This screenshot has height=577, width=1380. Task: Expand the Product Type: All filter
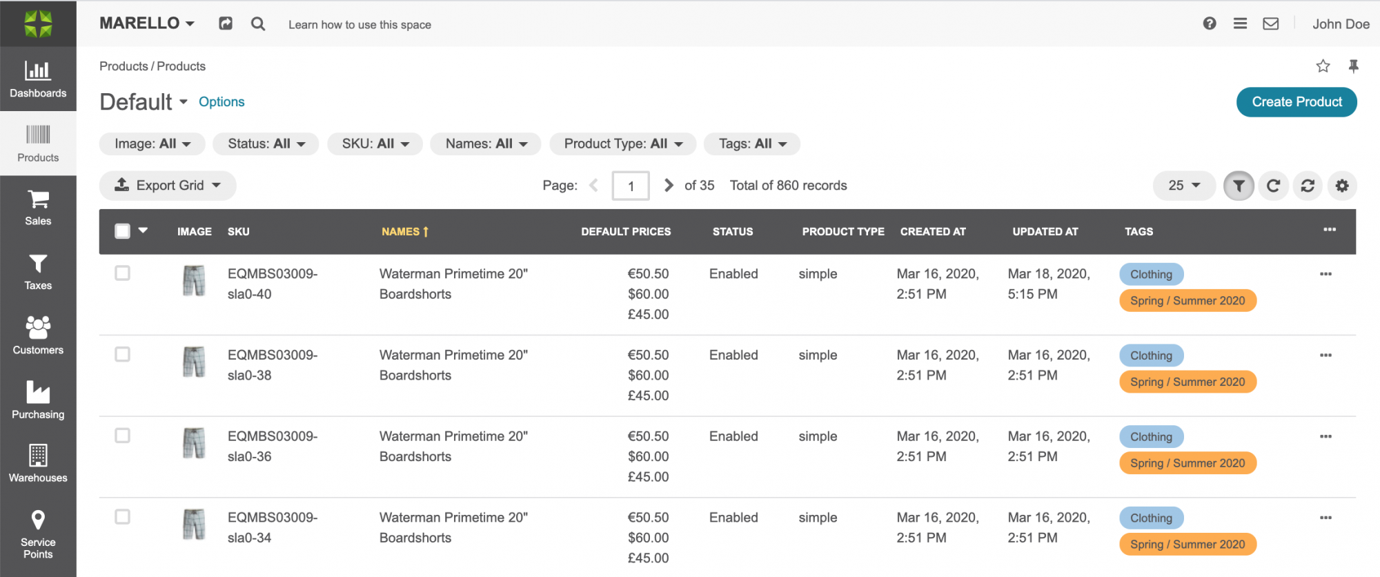point(623,144)
